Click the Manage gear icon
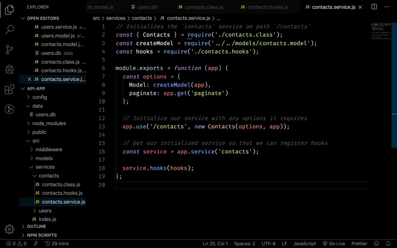397x248 pixels. [x=9, y=229]
